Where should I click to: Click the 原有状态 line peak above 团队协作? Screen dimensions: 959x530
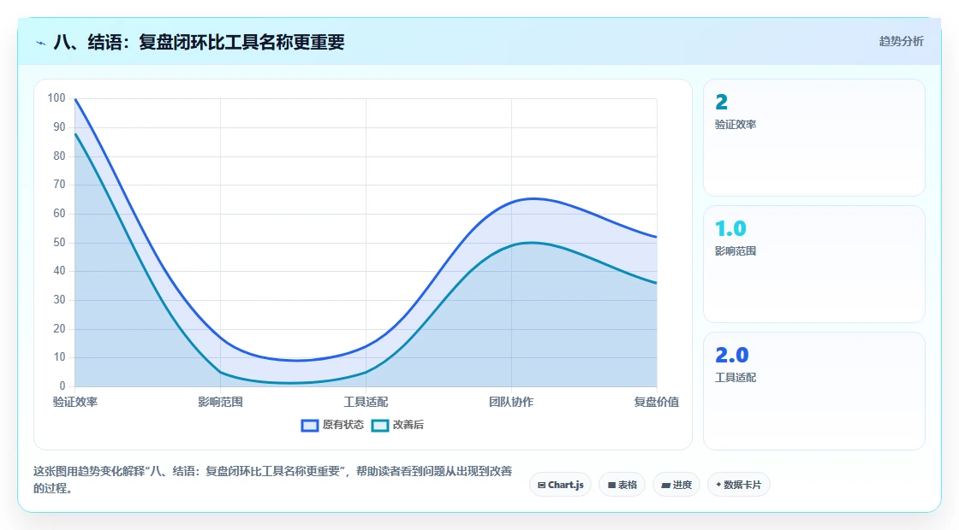coord(532,198)
